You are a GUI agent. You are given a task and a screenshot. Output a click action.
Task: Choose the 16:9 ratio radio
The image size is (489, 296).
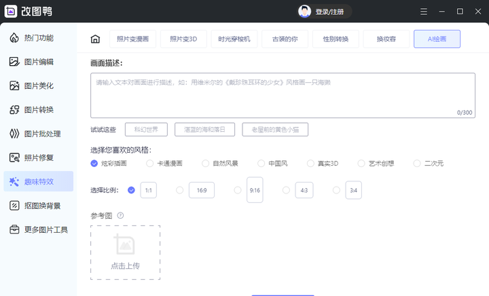[x=179, y=190]
